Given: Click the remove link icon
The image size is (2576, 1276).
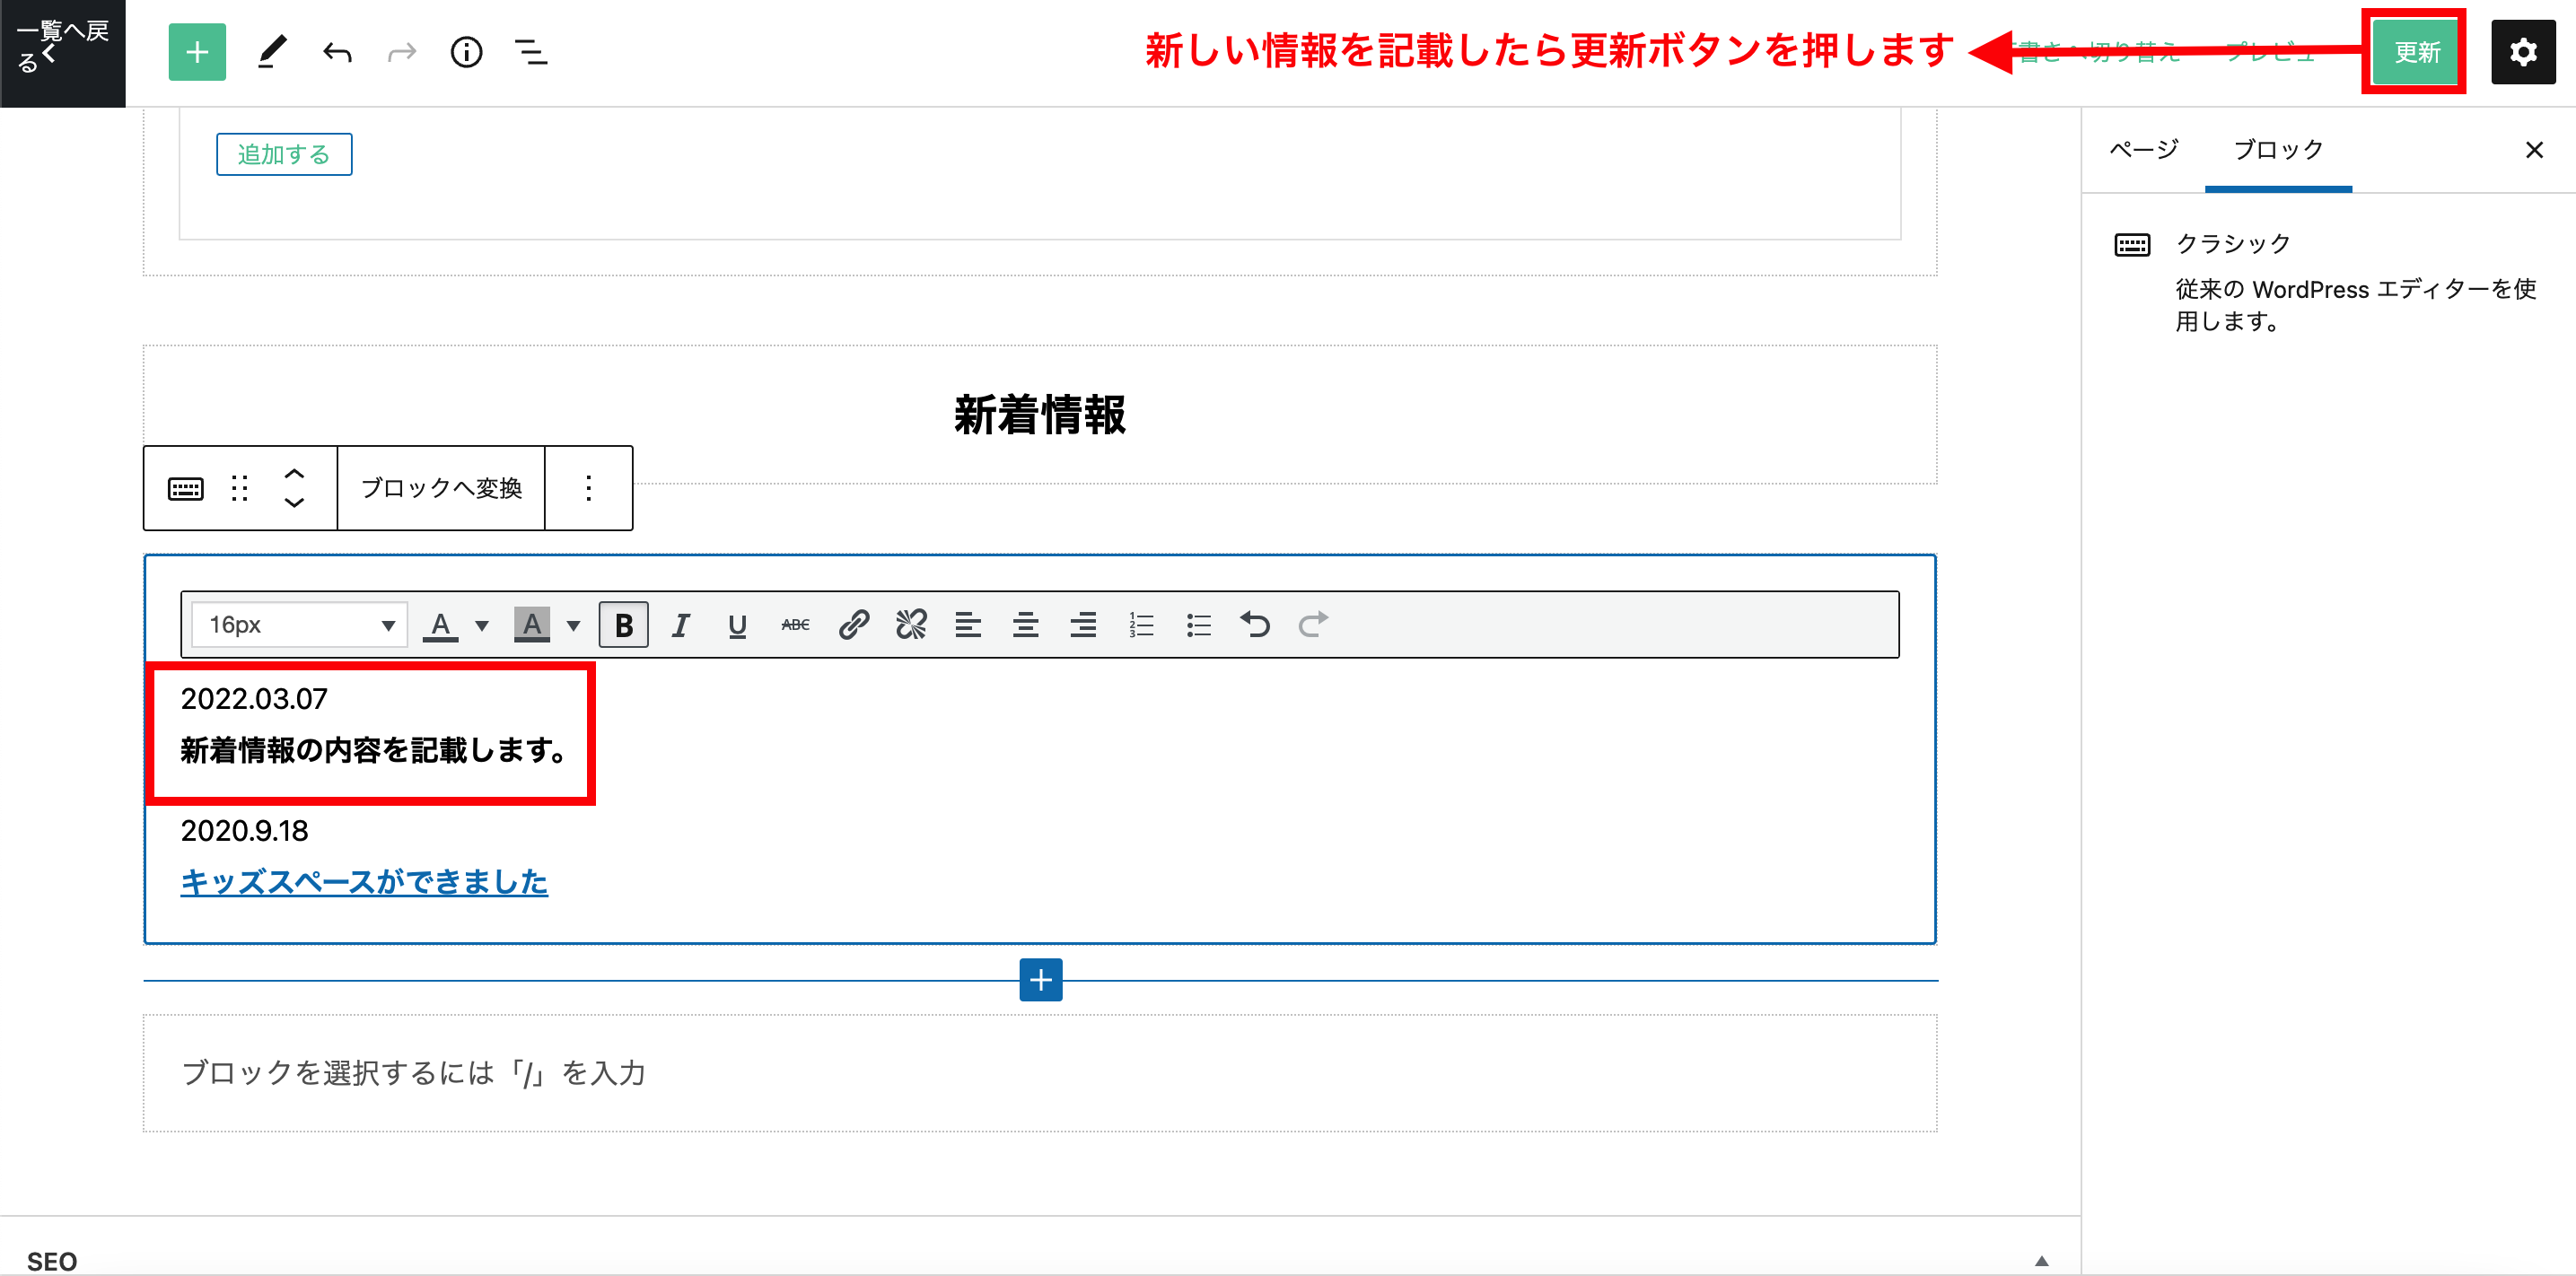Looking at the screenshot, I should coord(910,625).
